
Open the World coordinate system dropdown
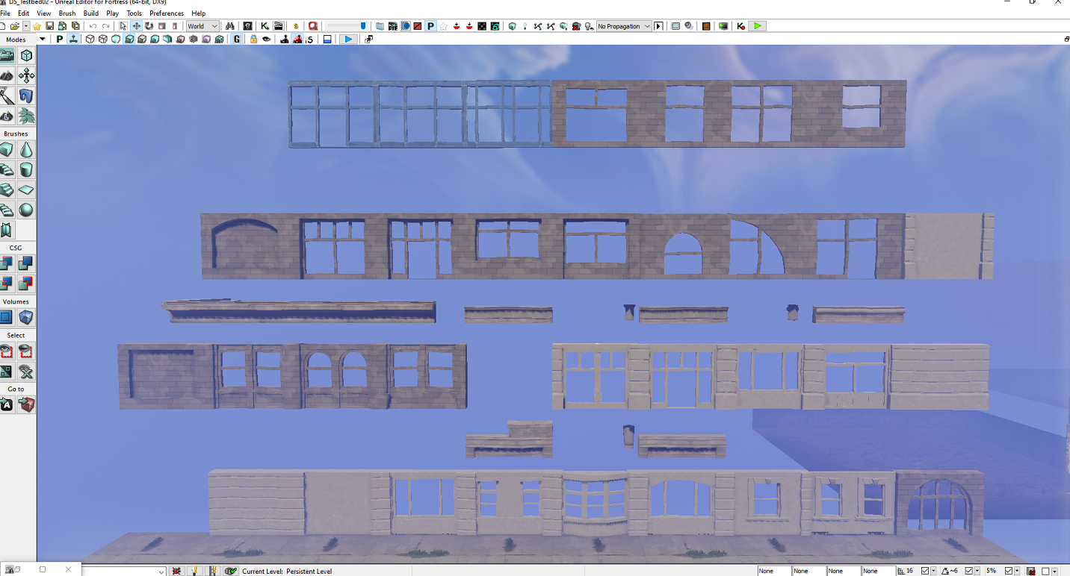pos(202,26)
